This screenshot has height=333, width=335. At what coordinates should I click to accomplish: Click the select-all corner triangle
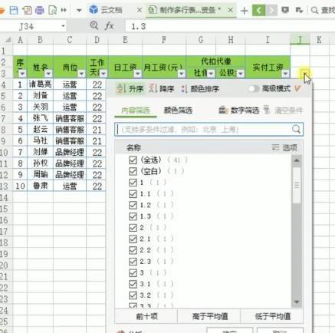tap(8, 40)
